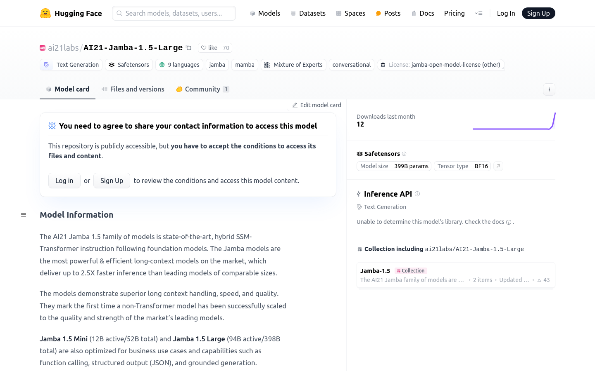595x371 pixels.
Task: Click the conversational tag
Action: (352, 65)
